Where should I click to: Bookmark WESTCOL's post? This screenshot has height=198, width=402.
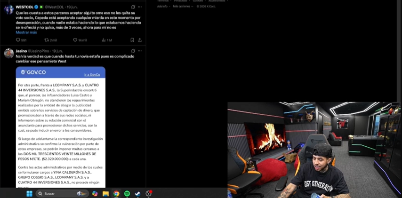(132, 40)
